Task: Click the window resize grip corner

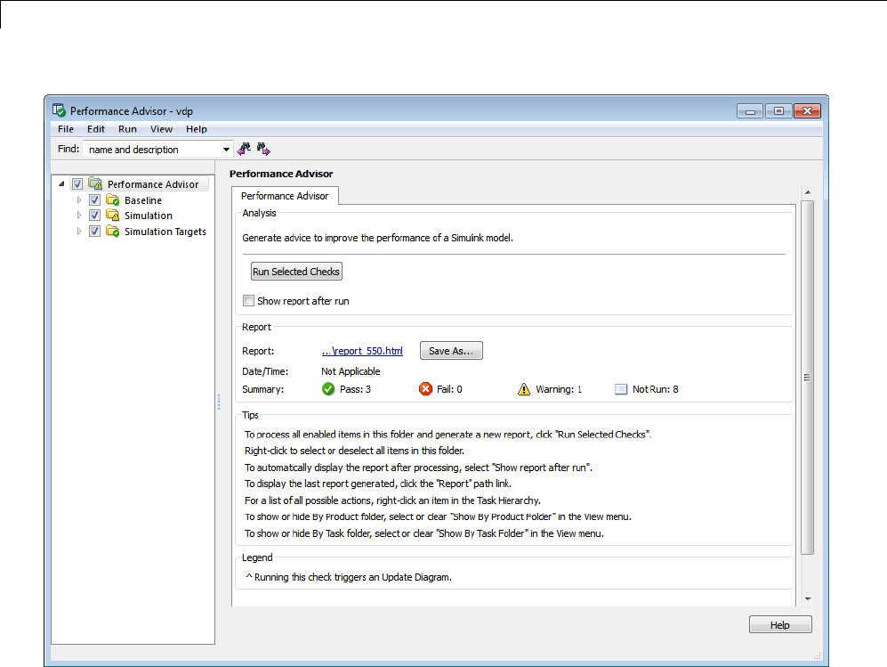Action: (x=818, y=656)
